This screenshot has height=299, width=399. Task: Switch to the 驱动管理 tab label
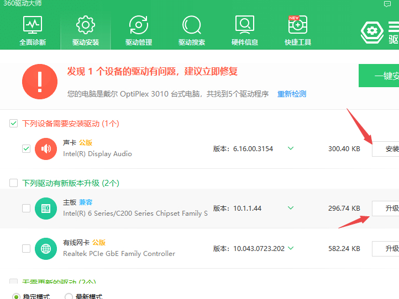[x=139, y=42]
